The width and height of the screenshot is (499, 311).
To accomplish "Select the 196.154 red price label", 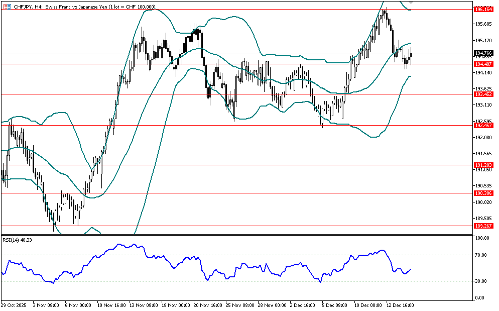I will pos(484,9).
